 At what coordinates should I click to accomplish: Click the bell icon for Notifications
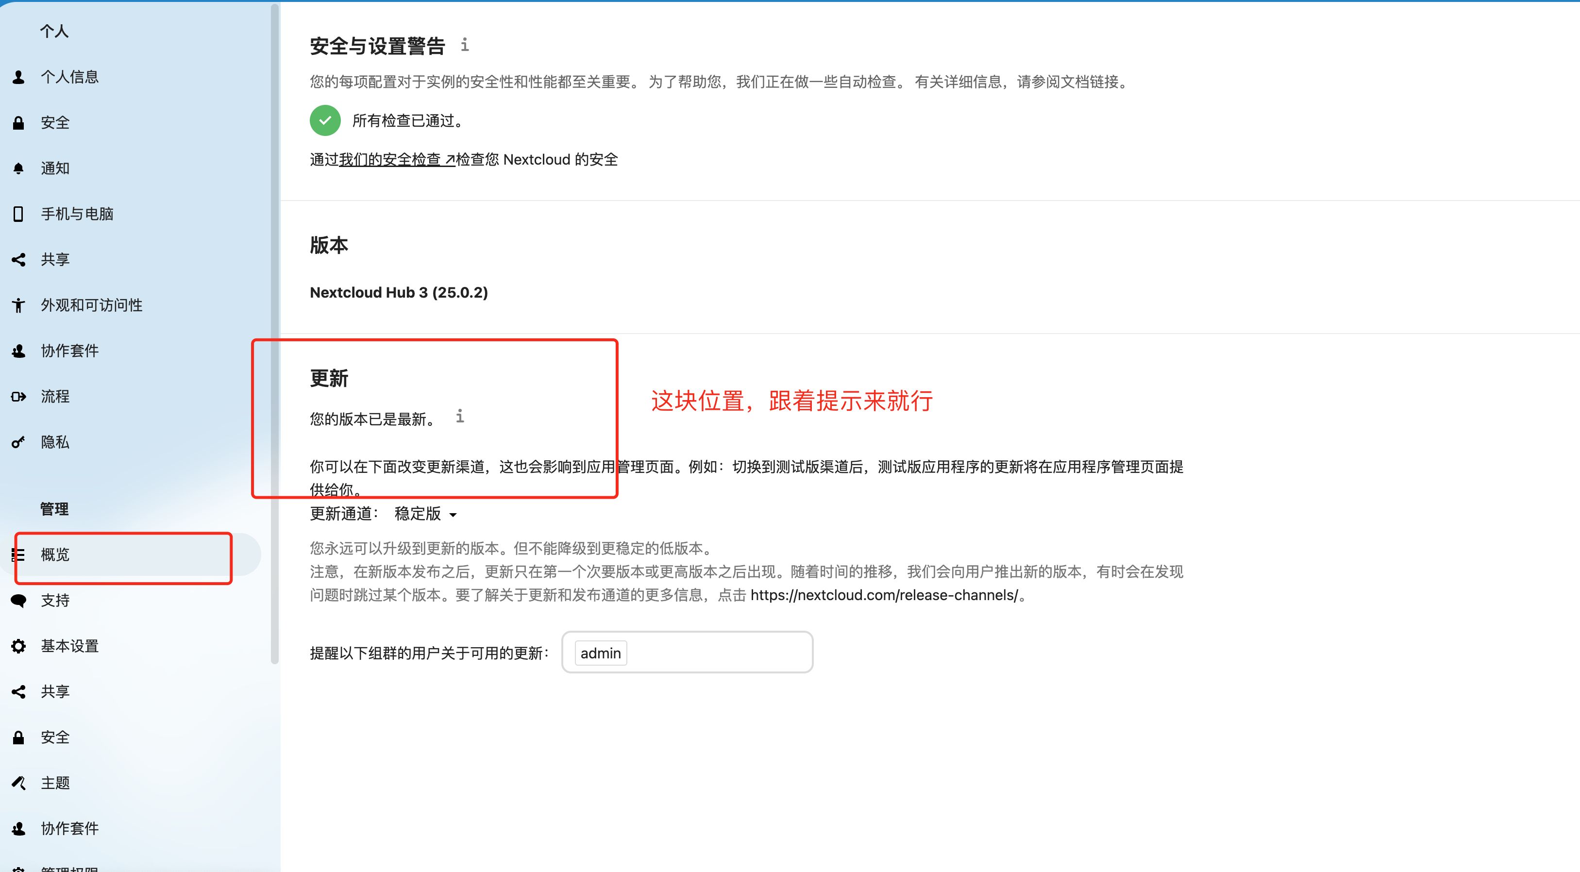(x=18, y=168)
